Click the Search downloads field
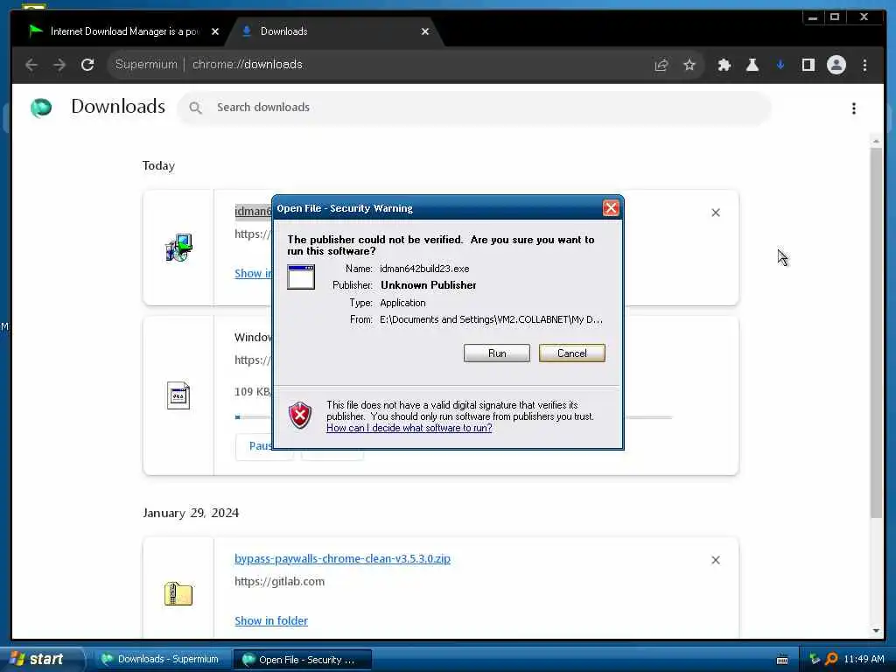 point(474,108)
